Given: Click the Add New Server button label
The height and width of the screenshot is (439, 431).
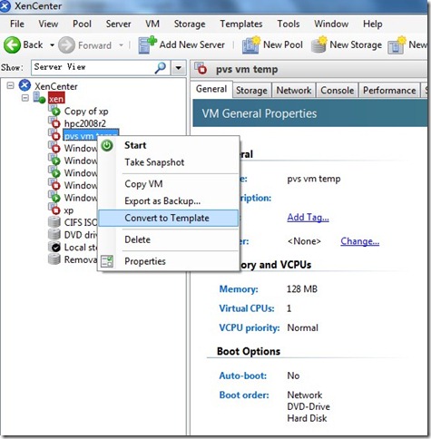Looking at the screenshot, I should click(192, 44).
